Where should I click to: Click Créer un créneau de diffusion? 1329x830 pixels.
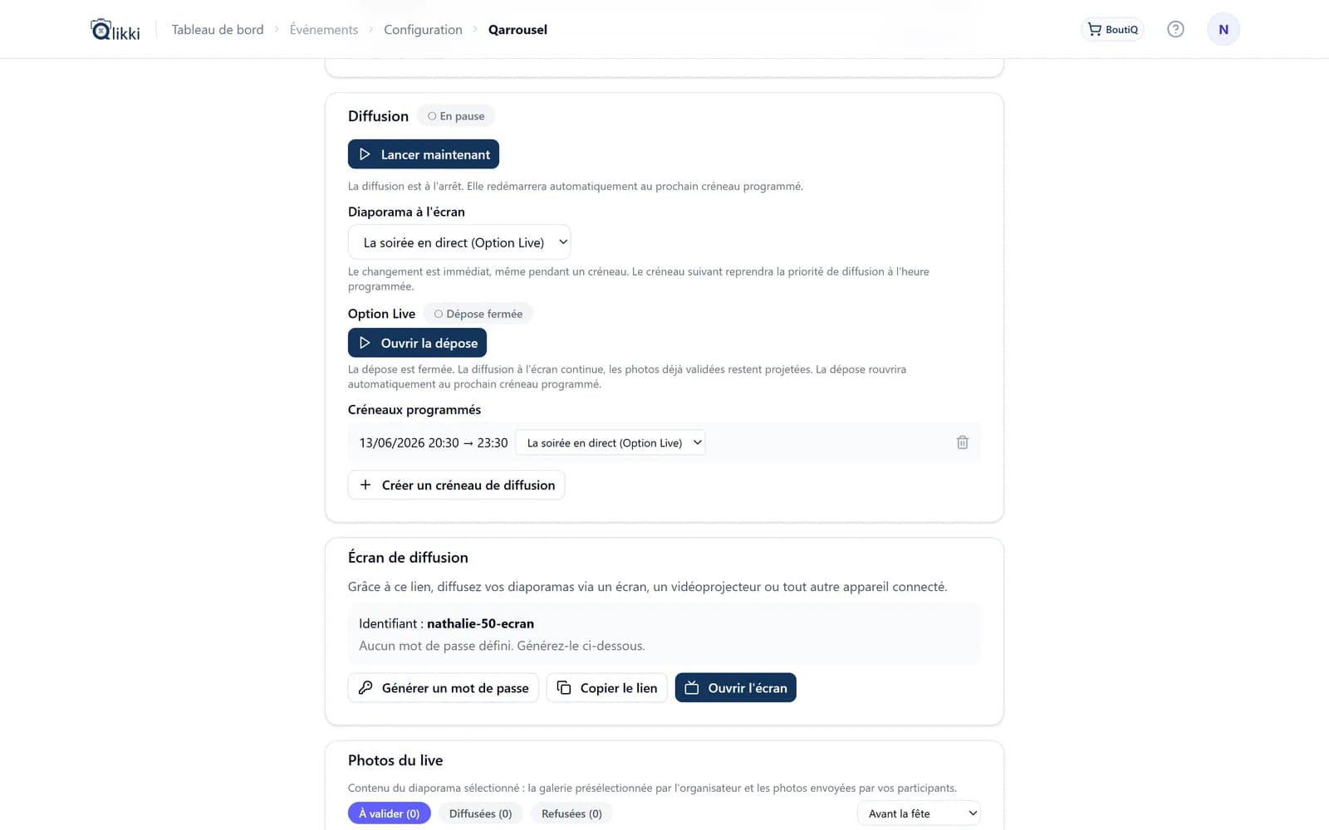(456, 485)
